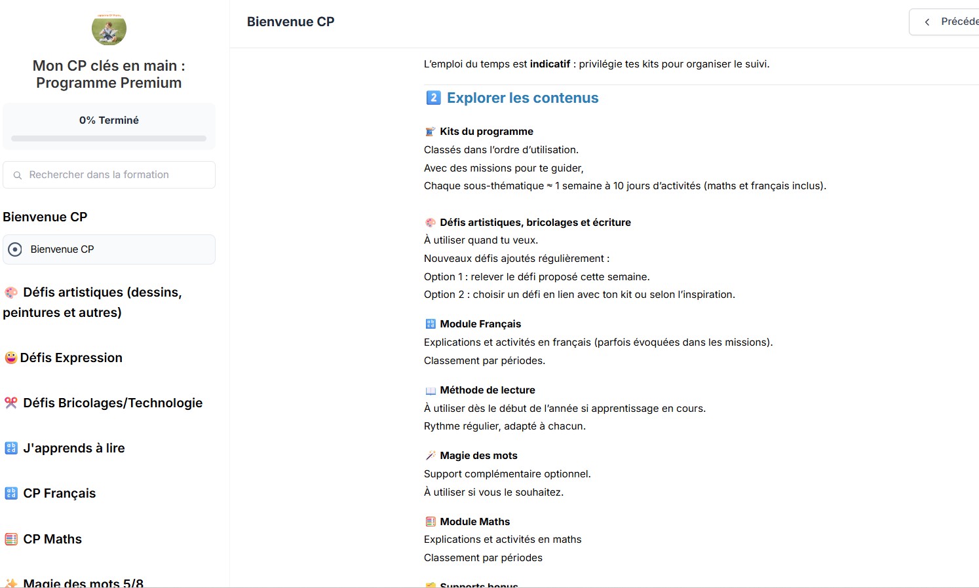Click the abacus icon beside CP Maths
The image size is (979, 588).
click(11, 539)
